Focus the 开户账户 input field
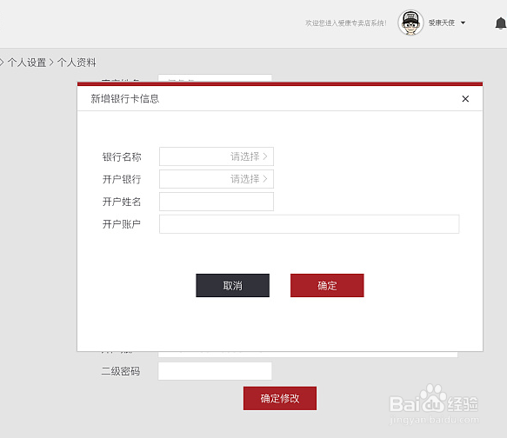Screen dimensions: 507x438 coord(309,224)
